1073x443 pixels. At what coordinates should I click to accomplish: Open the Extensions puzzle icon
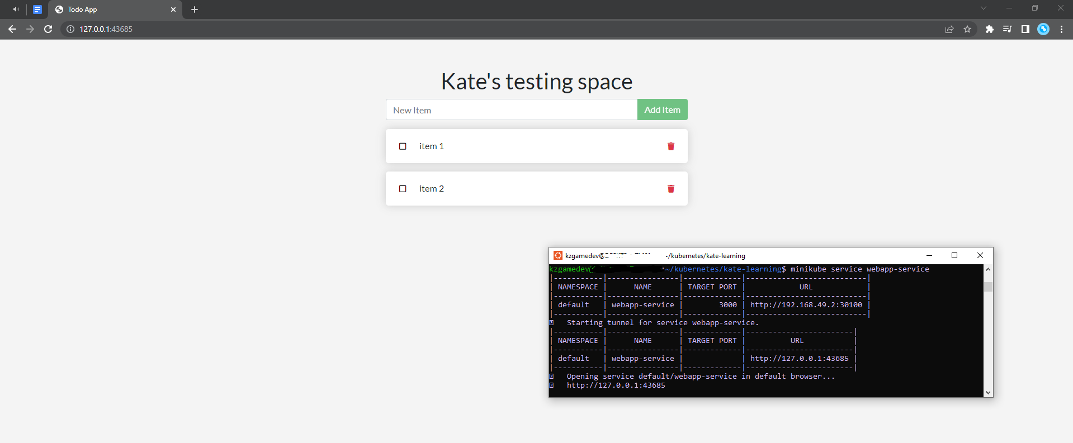989,29
